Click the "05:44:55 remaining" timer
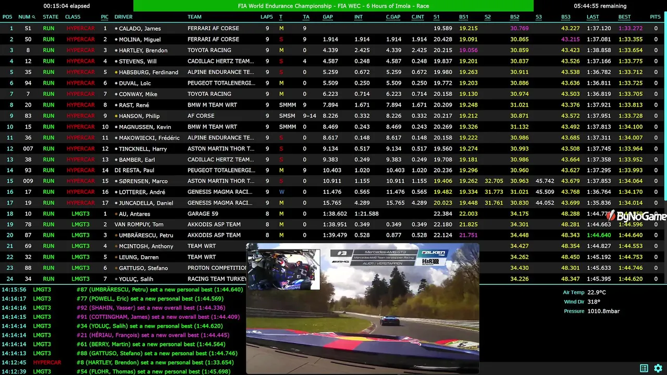Image resolution: width=667 pixels, height=375 pixels. [600, 6]
